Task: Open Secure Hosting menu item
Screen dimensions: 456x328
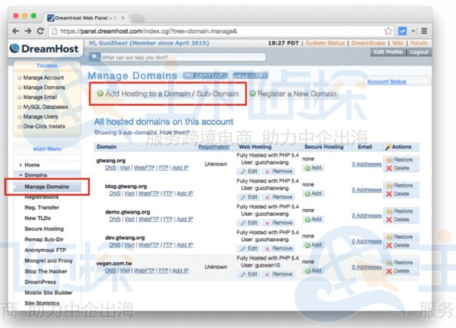Action: [45, 229]
